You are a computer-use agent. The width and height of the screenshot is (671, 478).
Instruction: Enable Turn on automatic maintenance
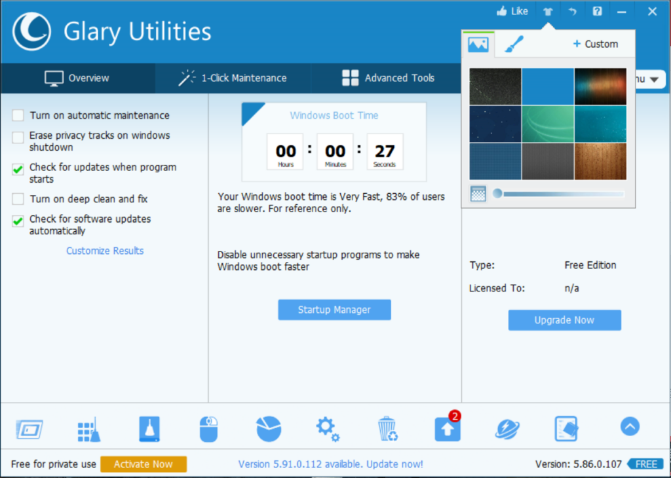(x=18, y=115)
